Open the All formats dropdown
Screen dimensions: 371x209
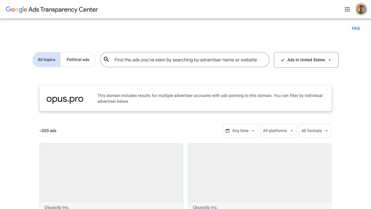315,131
